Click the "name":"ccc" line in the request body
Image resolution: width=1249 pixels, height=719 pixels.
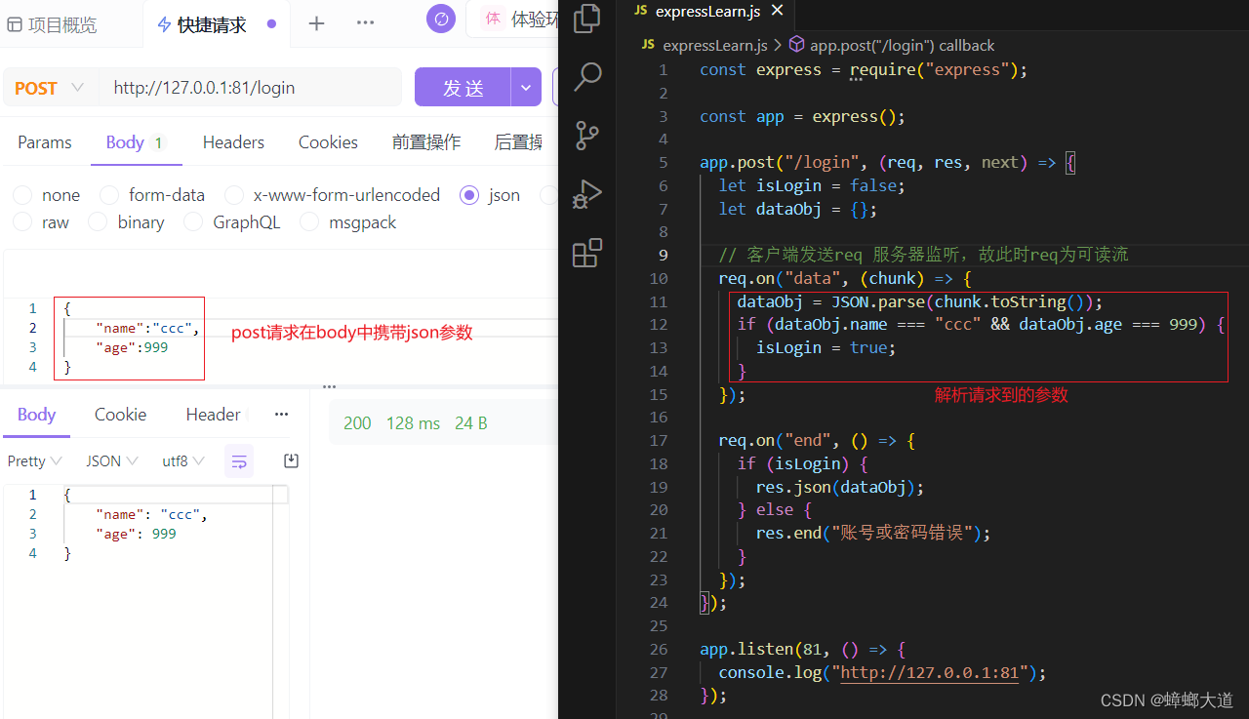147,328
